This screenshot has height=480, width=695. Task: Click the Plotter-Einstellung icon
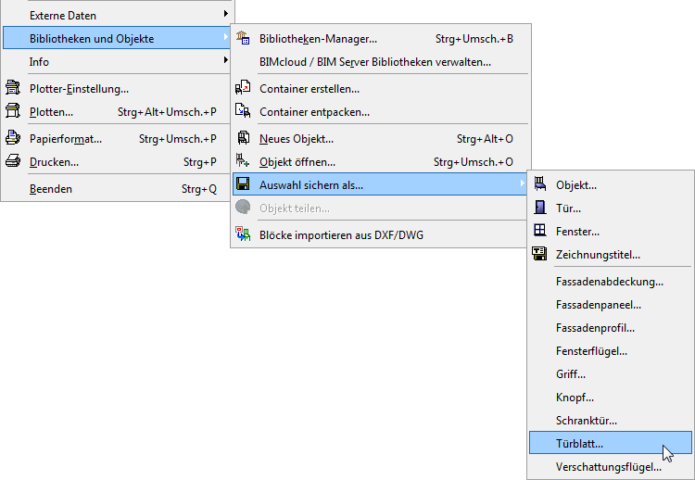point(13,89)
